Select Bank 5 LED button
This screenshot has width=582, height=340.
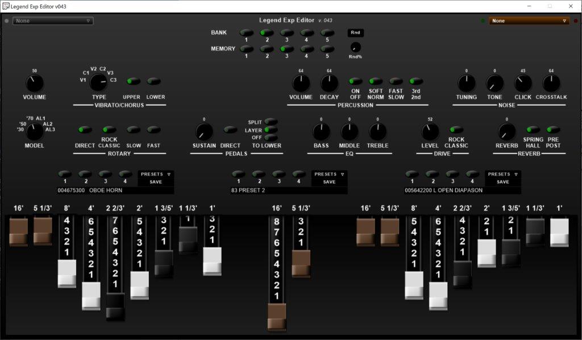tap(327, 32)
